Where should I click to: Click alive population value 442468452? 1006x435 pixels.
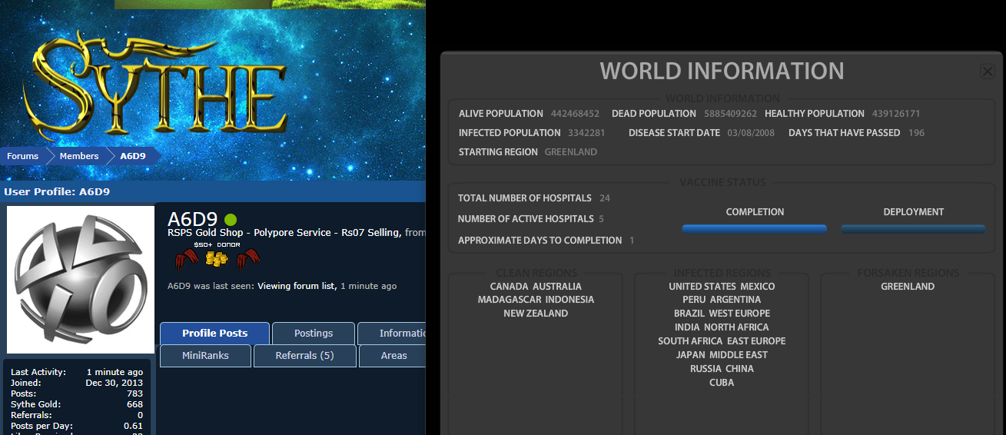point(575,114)
